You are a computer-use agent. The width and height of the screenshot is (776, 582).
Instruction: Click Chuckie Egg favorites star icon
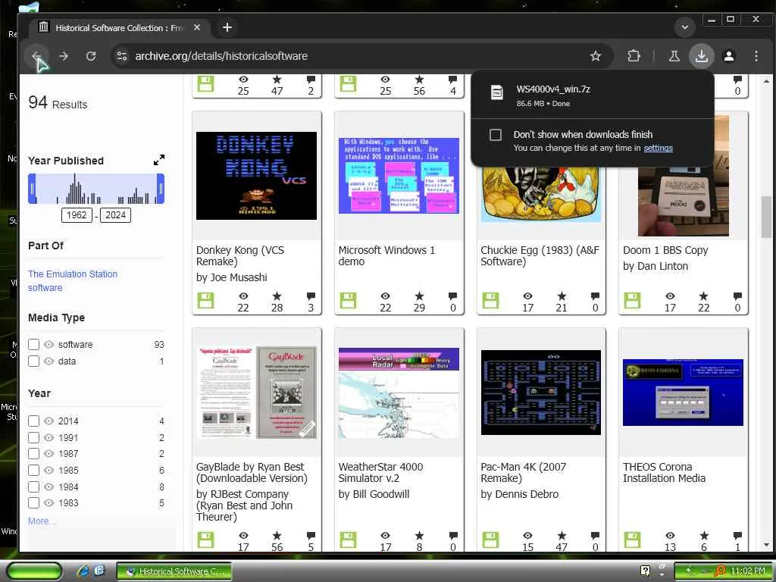(x=562, y=296)
